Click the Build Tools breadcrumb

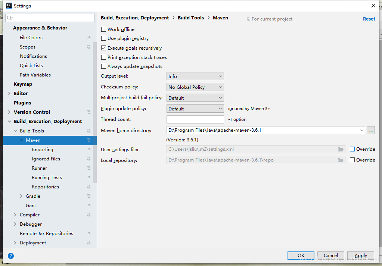click(191, 18)
